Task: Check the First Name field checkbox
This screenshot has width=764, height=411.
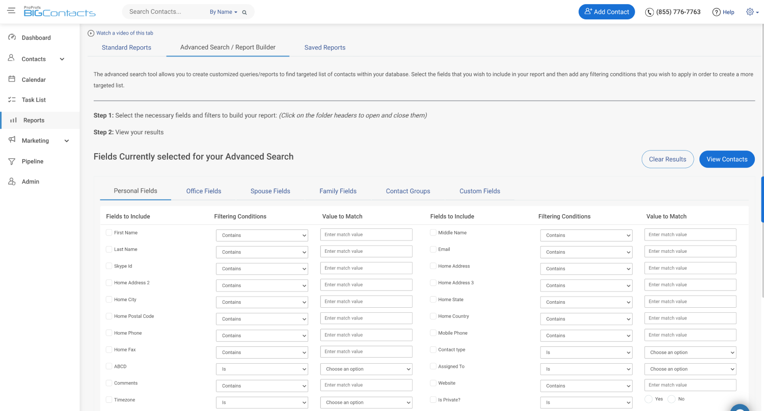Action: pos(109,232)
